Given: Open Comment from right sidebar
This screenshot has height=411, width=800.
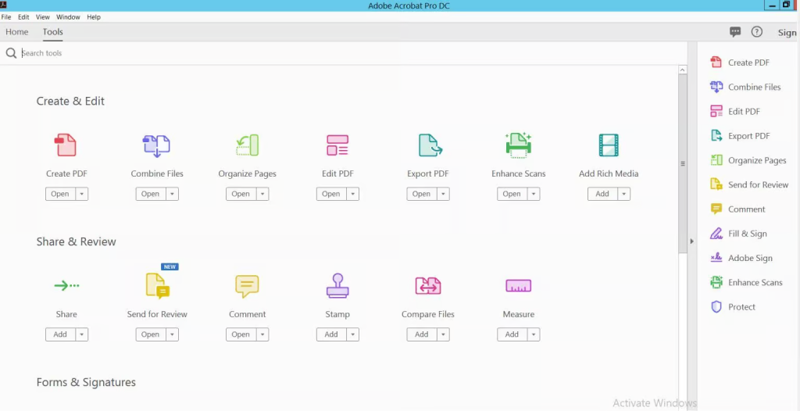Looking at the screenshot, I should click(737, 209).
